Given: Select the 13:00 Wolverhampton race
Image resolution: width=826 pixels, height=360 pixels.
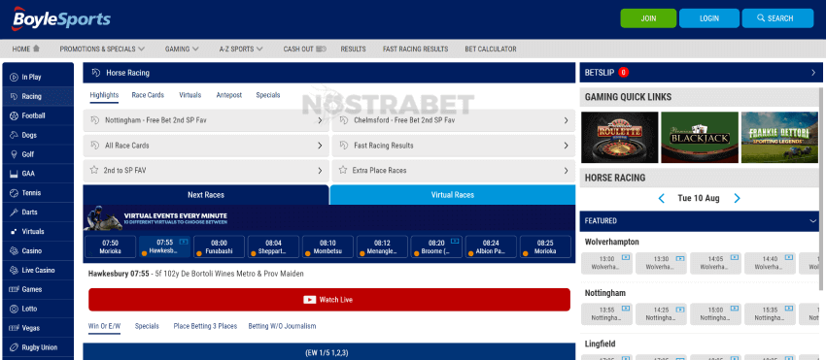Looking at the screenshot, I should point(606,263).
